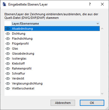Toggle visibility of Dichtung layer
The image size is (109, 110).
click(x=8, y=34)
